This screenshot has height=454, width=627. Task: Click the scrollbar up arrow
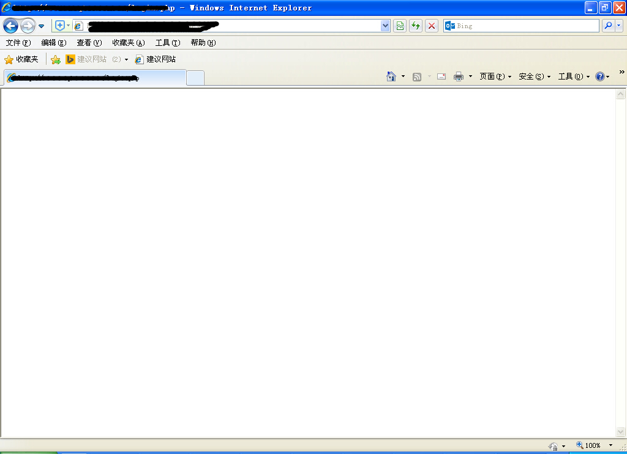click(621, 94)
